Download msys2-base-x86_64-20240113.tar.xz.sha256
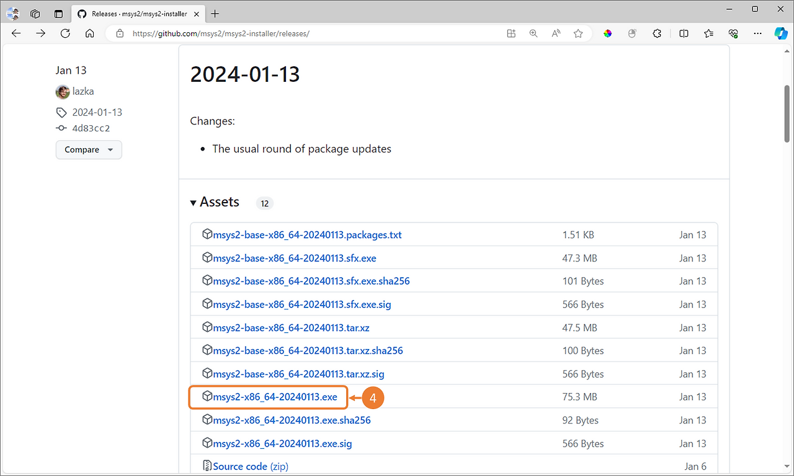 click(x=308, y=350)
